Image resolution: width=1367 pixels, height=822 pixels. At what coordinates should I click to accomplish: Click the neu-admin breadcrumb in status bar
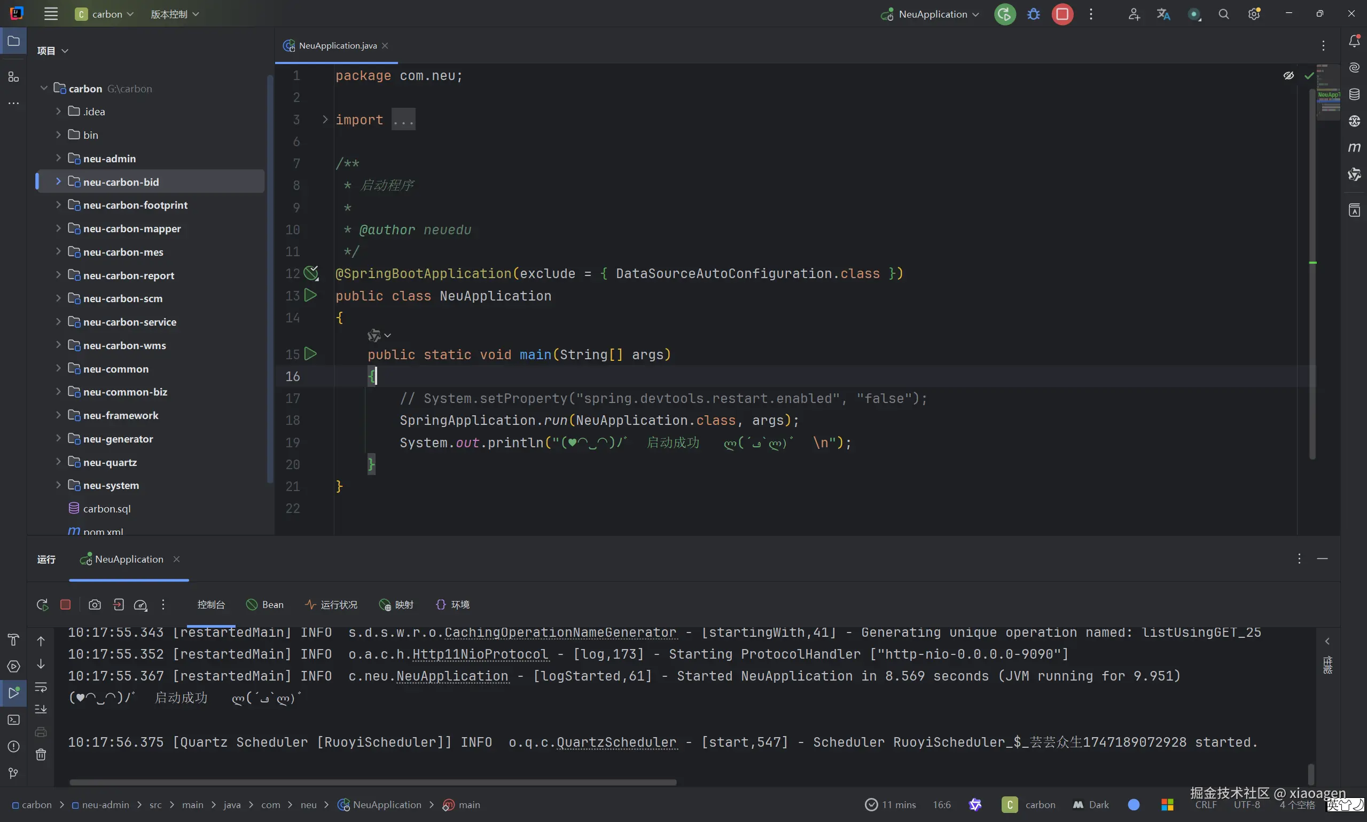point(105,805)
